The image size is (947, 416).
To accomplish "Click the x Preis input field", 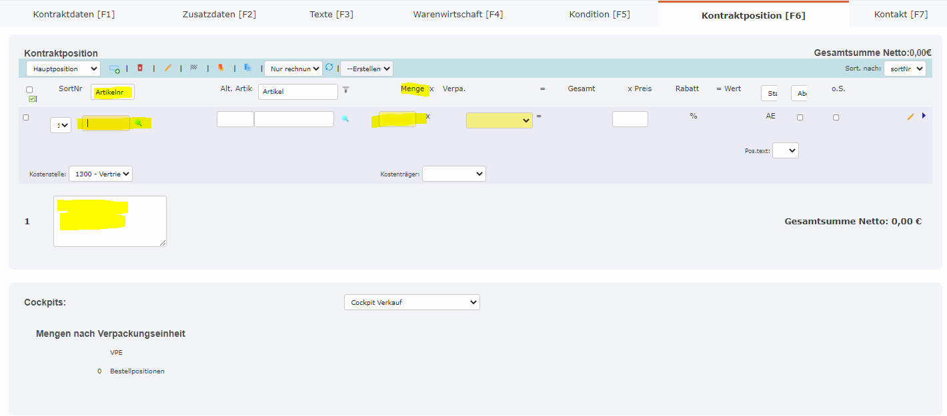I will [630, 119].
